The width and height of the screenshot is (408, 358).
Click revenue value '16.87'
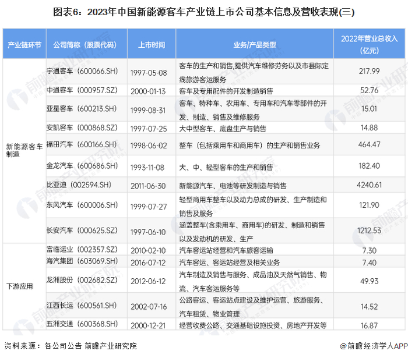pyautogui.click(x=369, y=326)
